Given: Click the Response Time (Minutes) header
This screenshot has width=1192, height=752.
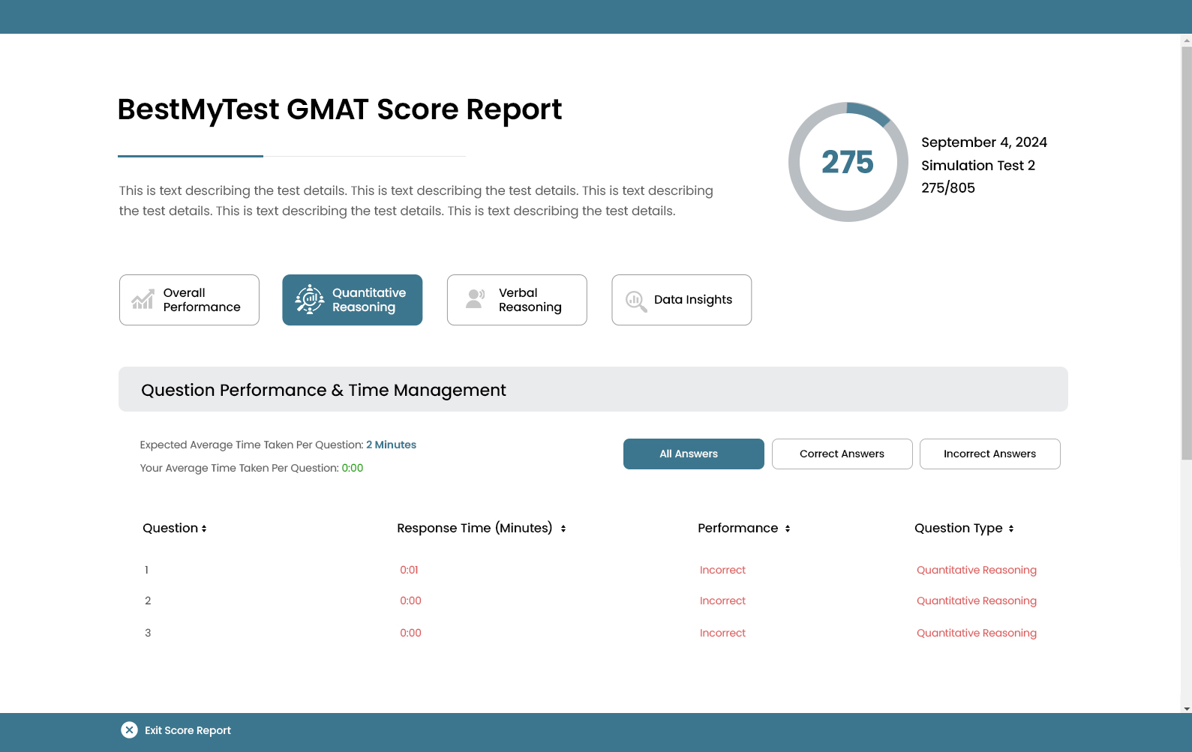Looking at the screenshot, I should pyautogui.click(x=475, y=528).
